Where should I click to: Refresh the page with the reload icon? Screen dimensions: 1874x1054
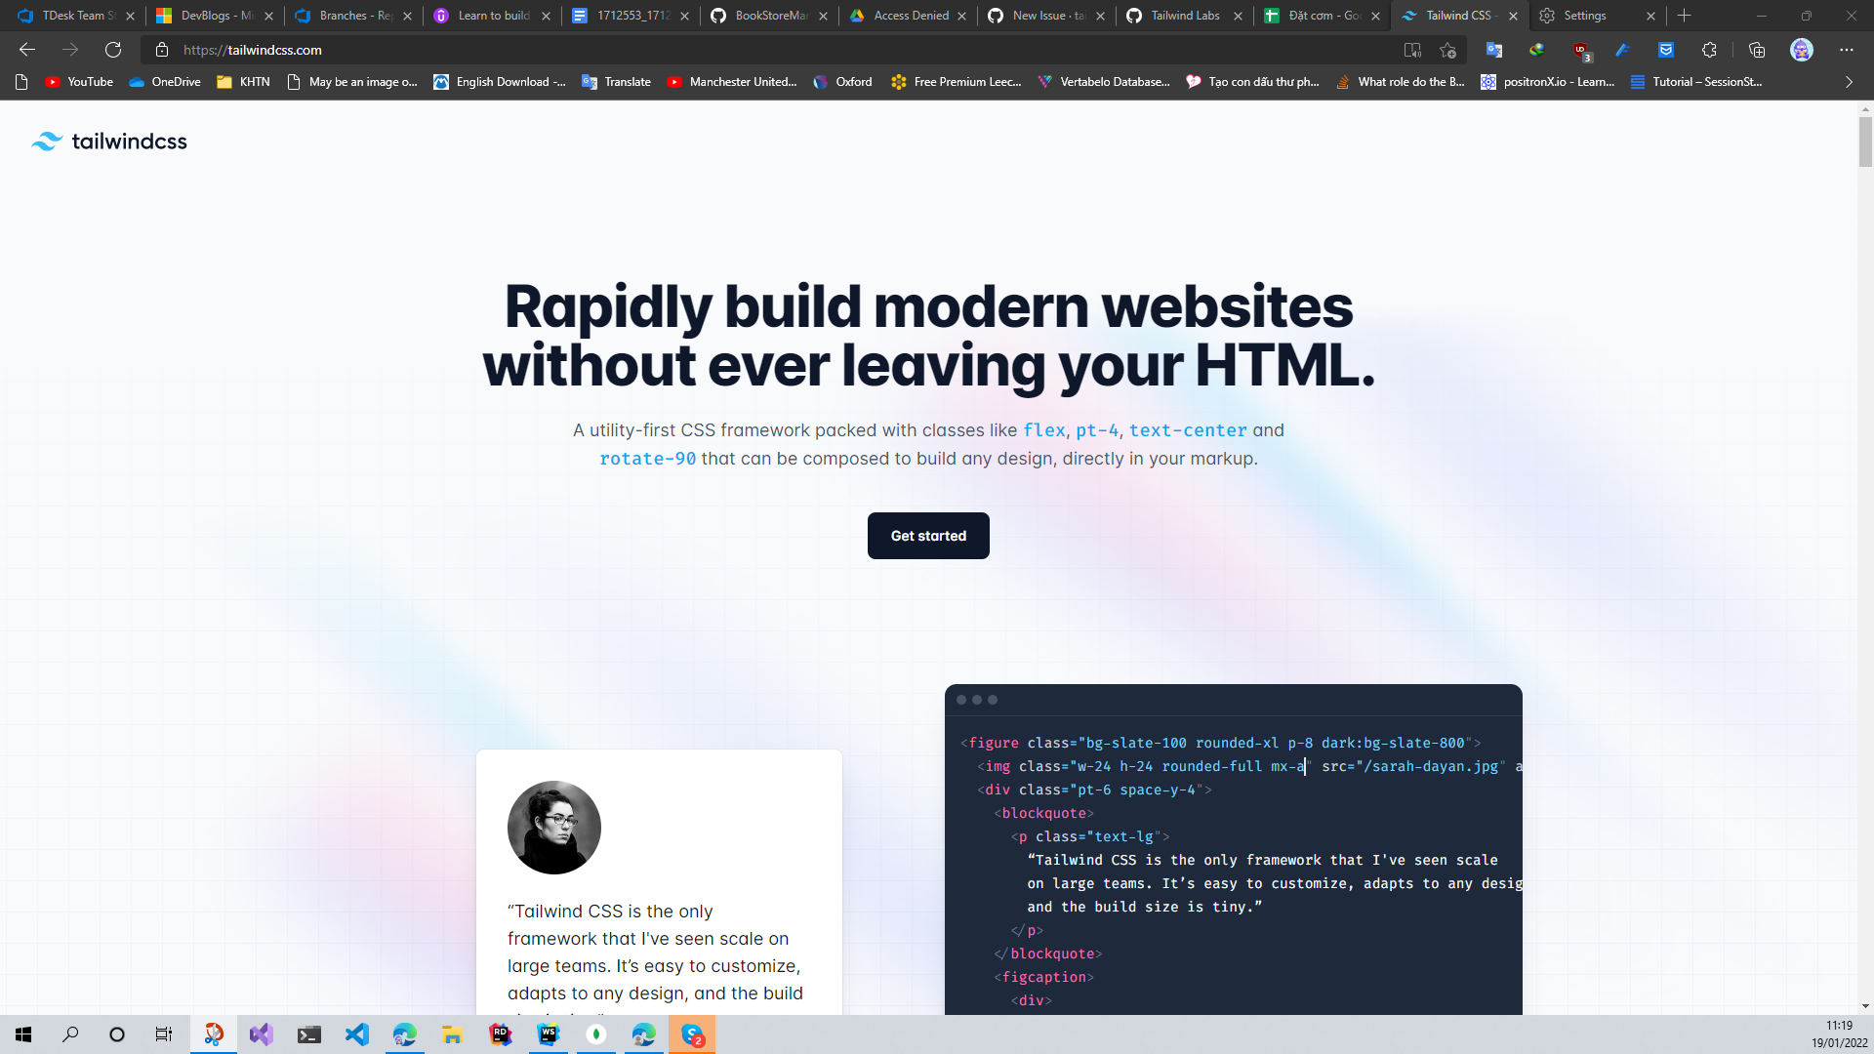113,50
